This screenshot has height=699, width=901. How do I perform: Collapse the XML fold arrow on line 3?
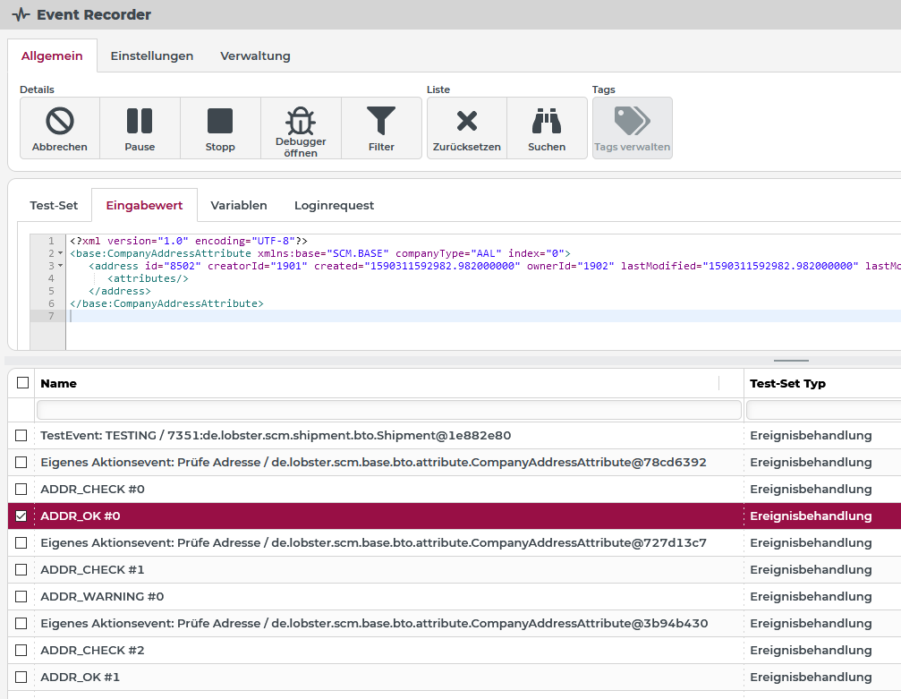[60, 266]
